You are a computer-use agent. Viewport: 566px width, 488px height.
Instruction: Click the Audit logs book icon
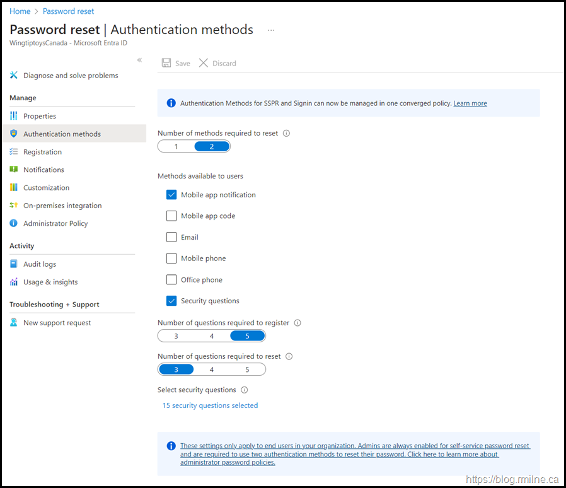click(x=14, y=264)
